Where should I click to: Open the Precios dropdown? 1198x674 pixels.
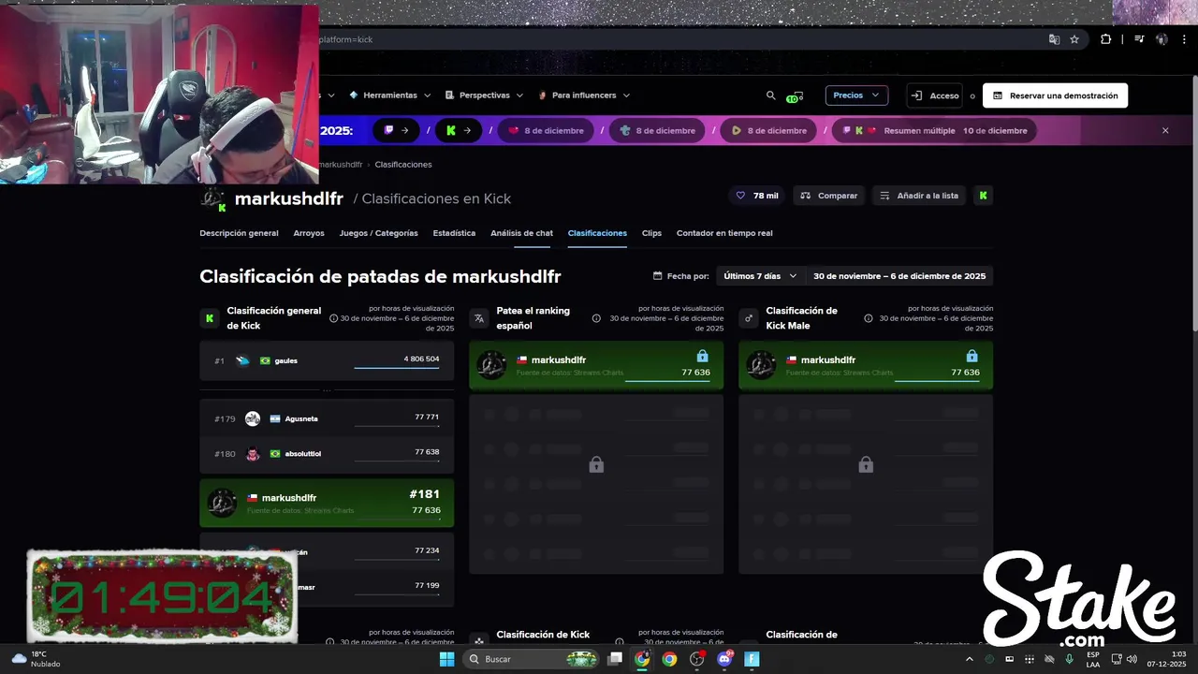[856, 95]
